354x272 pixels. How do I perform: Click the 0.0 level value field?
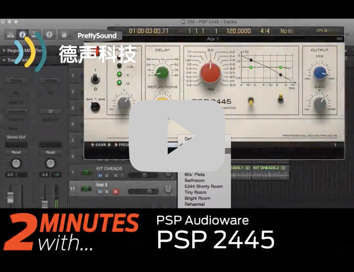click(x=10, y=175)
